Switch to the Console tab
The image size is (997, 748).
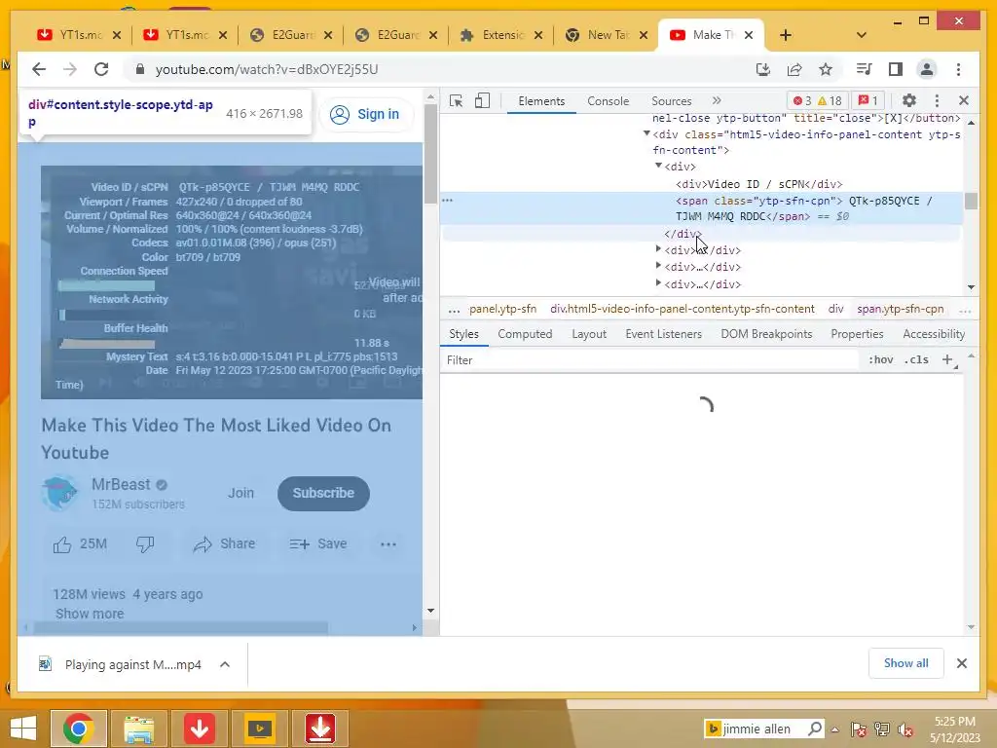[x=608, y=101]
